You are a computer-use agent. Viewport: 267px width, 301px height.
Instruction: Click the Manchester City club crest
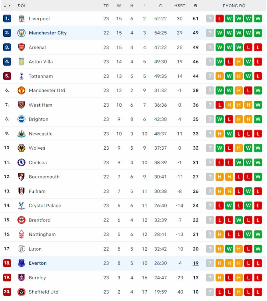(x=21, y=33)
